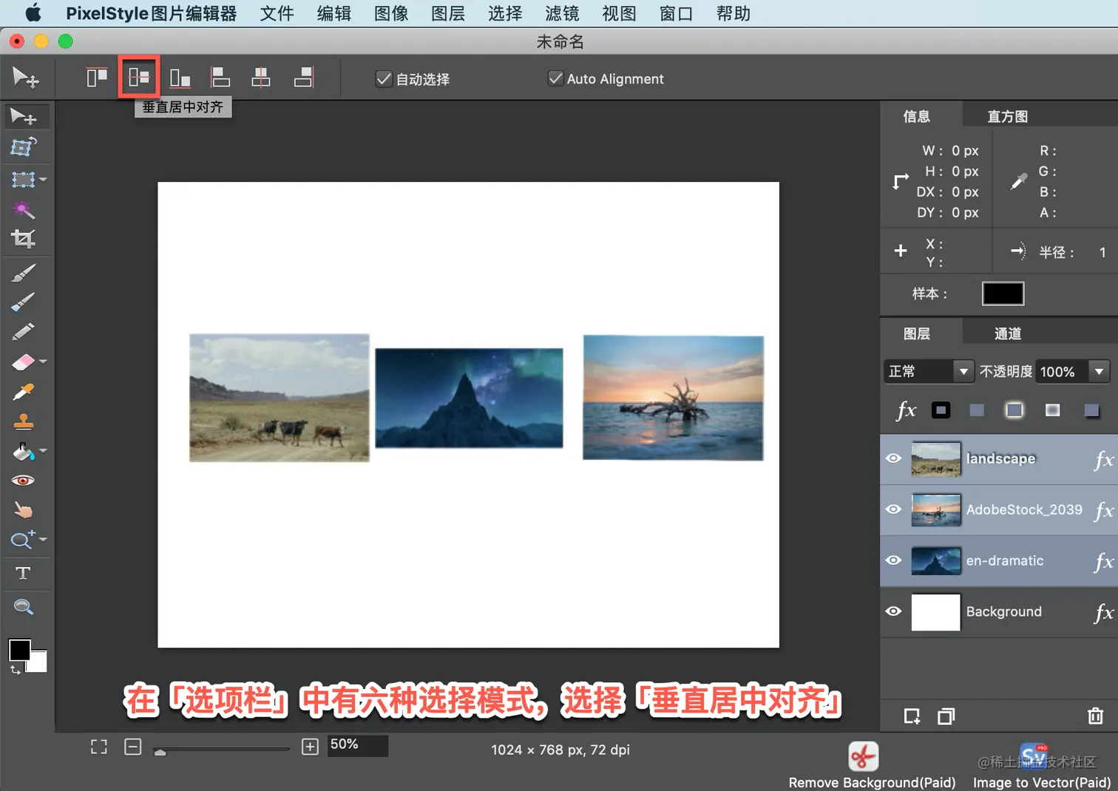Select the Pencil tool
Screen dimensions: 1118x791
pyautogui.click(x=23, y=332)
